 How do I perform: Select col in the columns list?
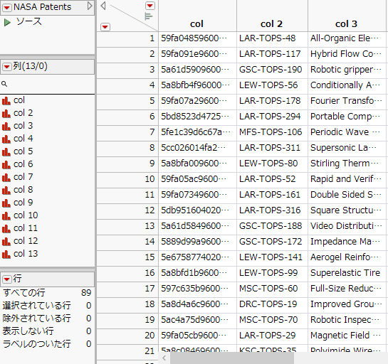(x=19, y=100)
